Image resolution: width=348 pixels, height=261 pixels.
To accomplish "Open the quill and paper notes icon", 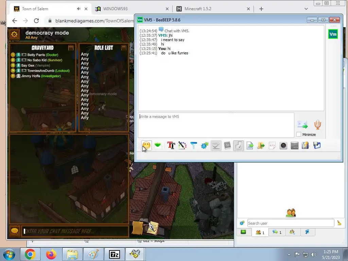I will pos(153,228).
